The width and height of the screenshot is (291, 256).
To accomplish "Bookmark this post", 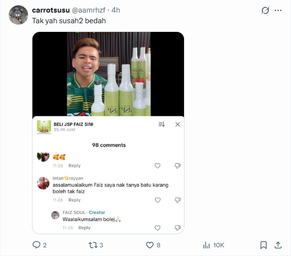I will coord(263,245).
